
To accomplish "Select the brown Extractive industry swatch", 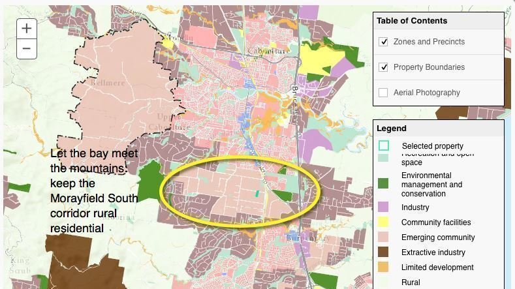I will (x=384, y=252).
